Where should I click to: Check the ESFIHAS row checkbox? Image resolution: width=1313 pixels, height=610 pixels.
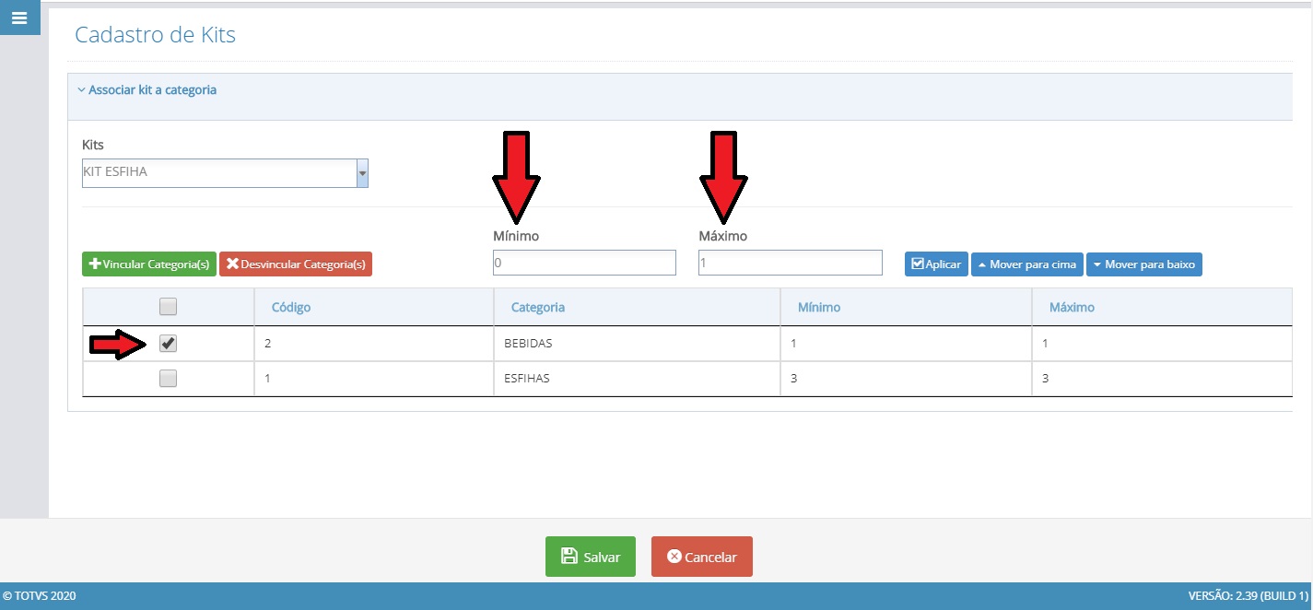168,378
